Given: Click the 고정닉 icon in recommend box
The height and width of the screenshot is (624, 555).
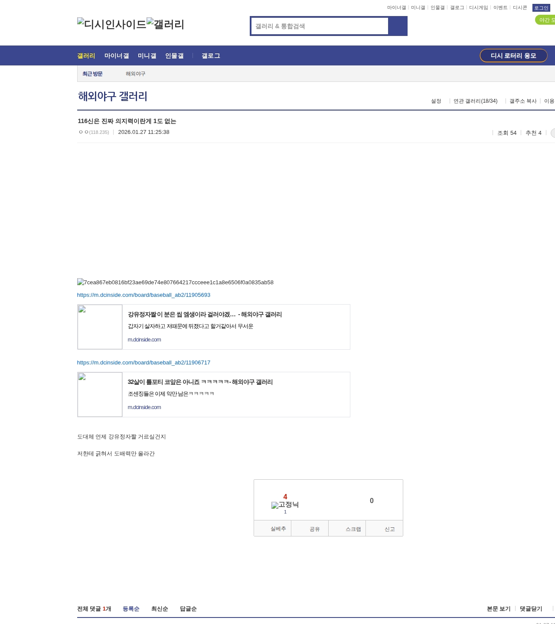Looking at the screenshot, I should (285, 505).
